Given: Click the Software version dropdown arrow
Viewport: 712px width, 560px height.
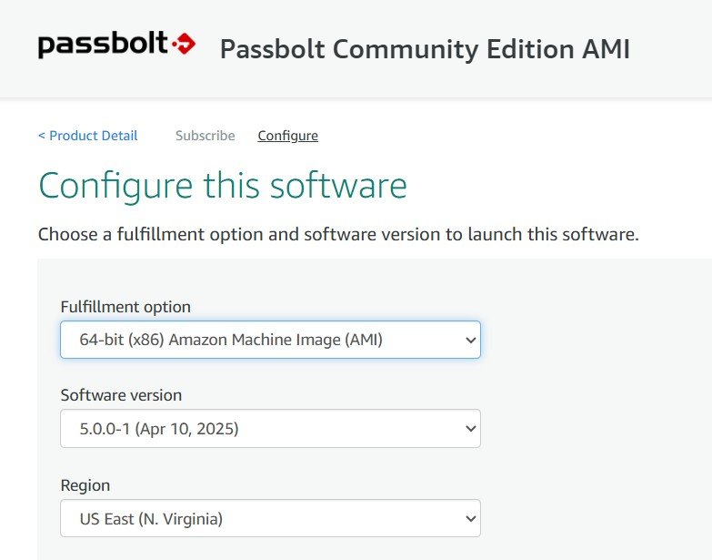Looking at the screenshot, I should (x=470, y=428).
